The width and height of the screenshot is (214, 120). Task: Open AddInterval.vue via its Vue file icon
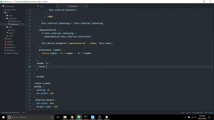[9, 21]
